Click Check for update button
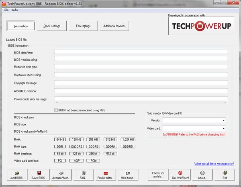This screenshot has width=241, height=187. [x=158, y=175]
